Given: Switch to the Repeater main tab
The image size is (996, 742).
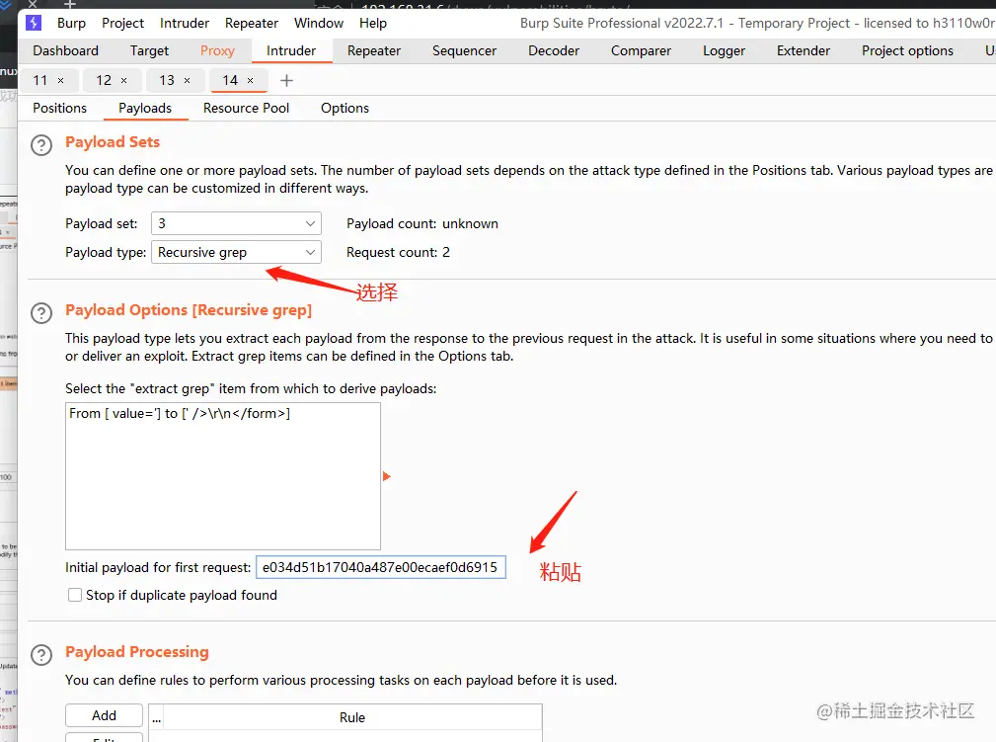Looking at the screenshot, I should (374, 50).
